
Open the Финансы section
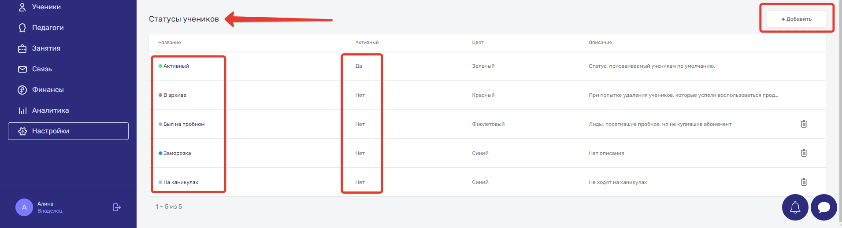[x=48, y=90]
